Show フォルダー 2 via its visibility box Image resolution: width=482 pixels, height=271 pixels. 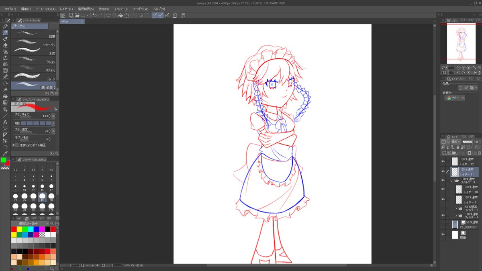(443, 208)
